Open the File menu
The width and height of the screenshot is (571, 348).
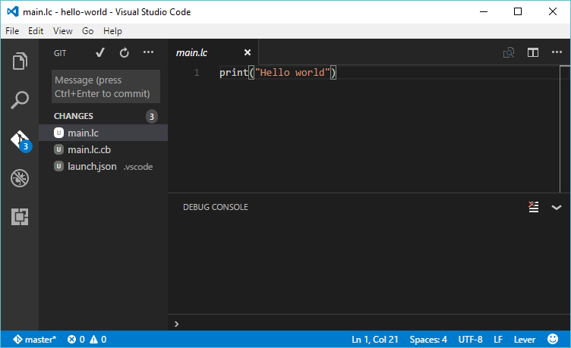pos(13,31)
